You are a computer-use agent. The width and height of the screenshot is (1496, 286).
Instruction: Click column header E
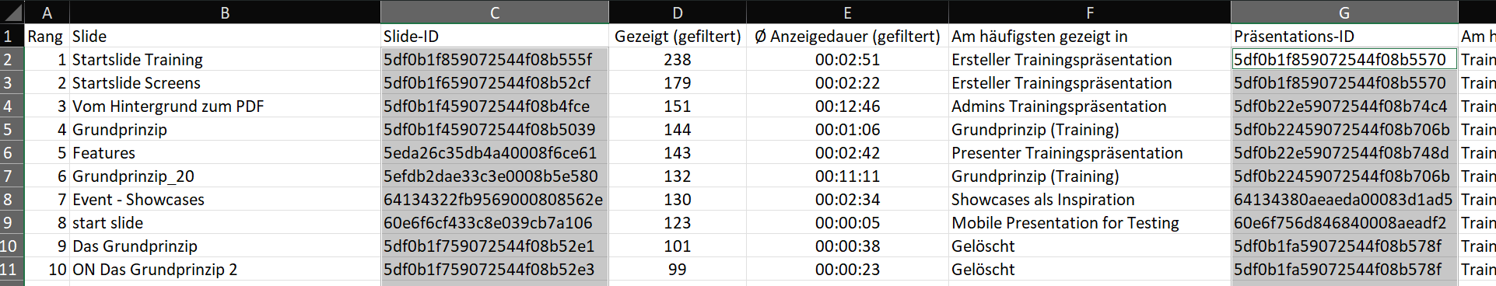pyautogui.click(x=847, y=12)
